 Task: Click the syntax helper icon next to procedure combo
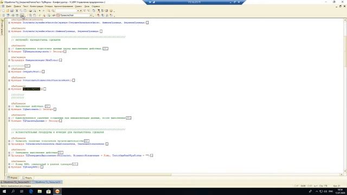54,16
